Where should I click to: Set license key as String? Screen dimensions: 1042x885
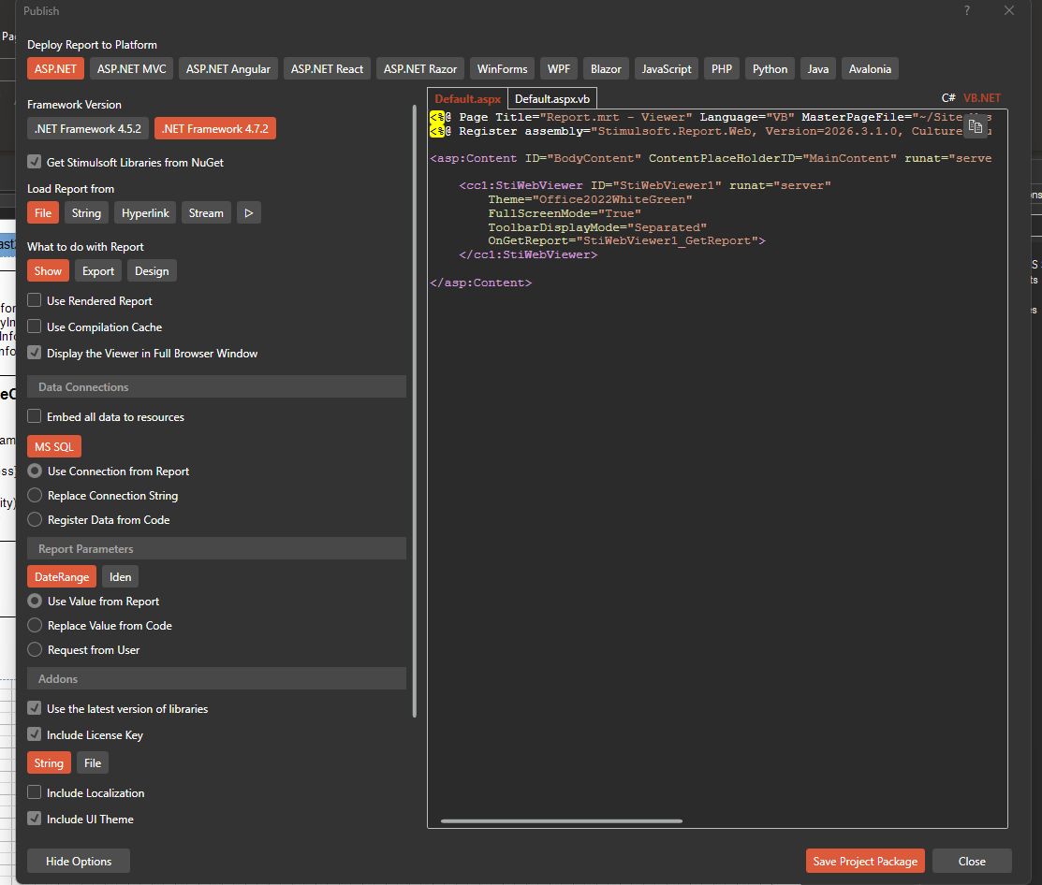click(50, 763)
